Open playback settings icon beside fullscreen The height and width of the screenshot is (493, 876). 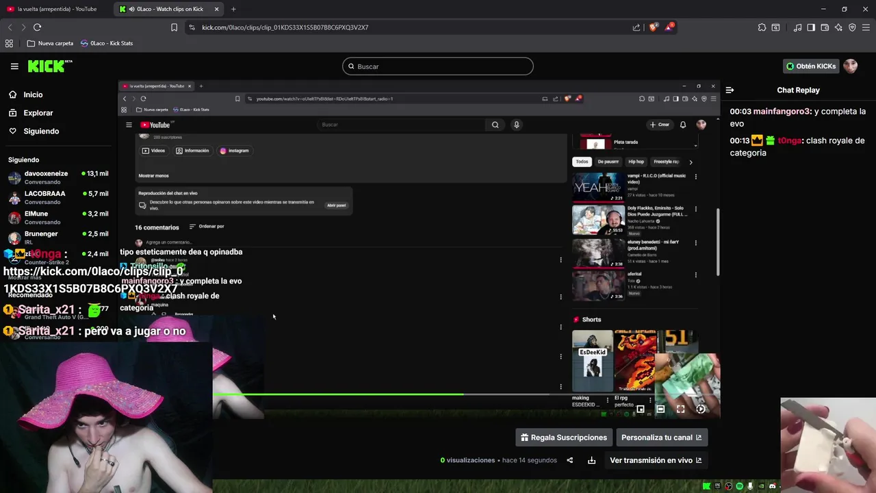pyautogui.click(x=701, y=409)
